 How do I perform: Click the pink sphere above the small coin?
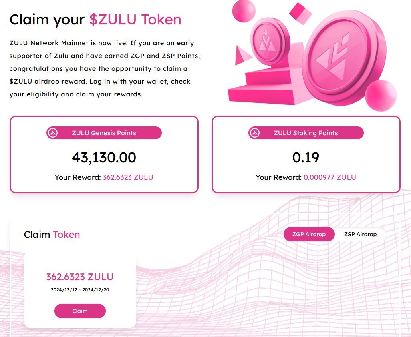[244, 11]
